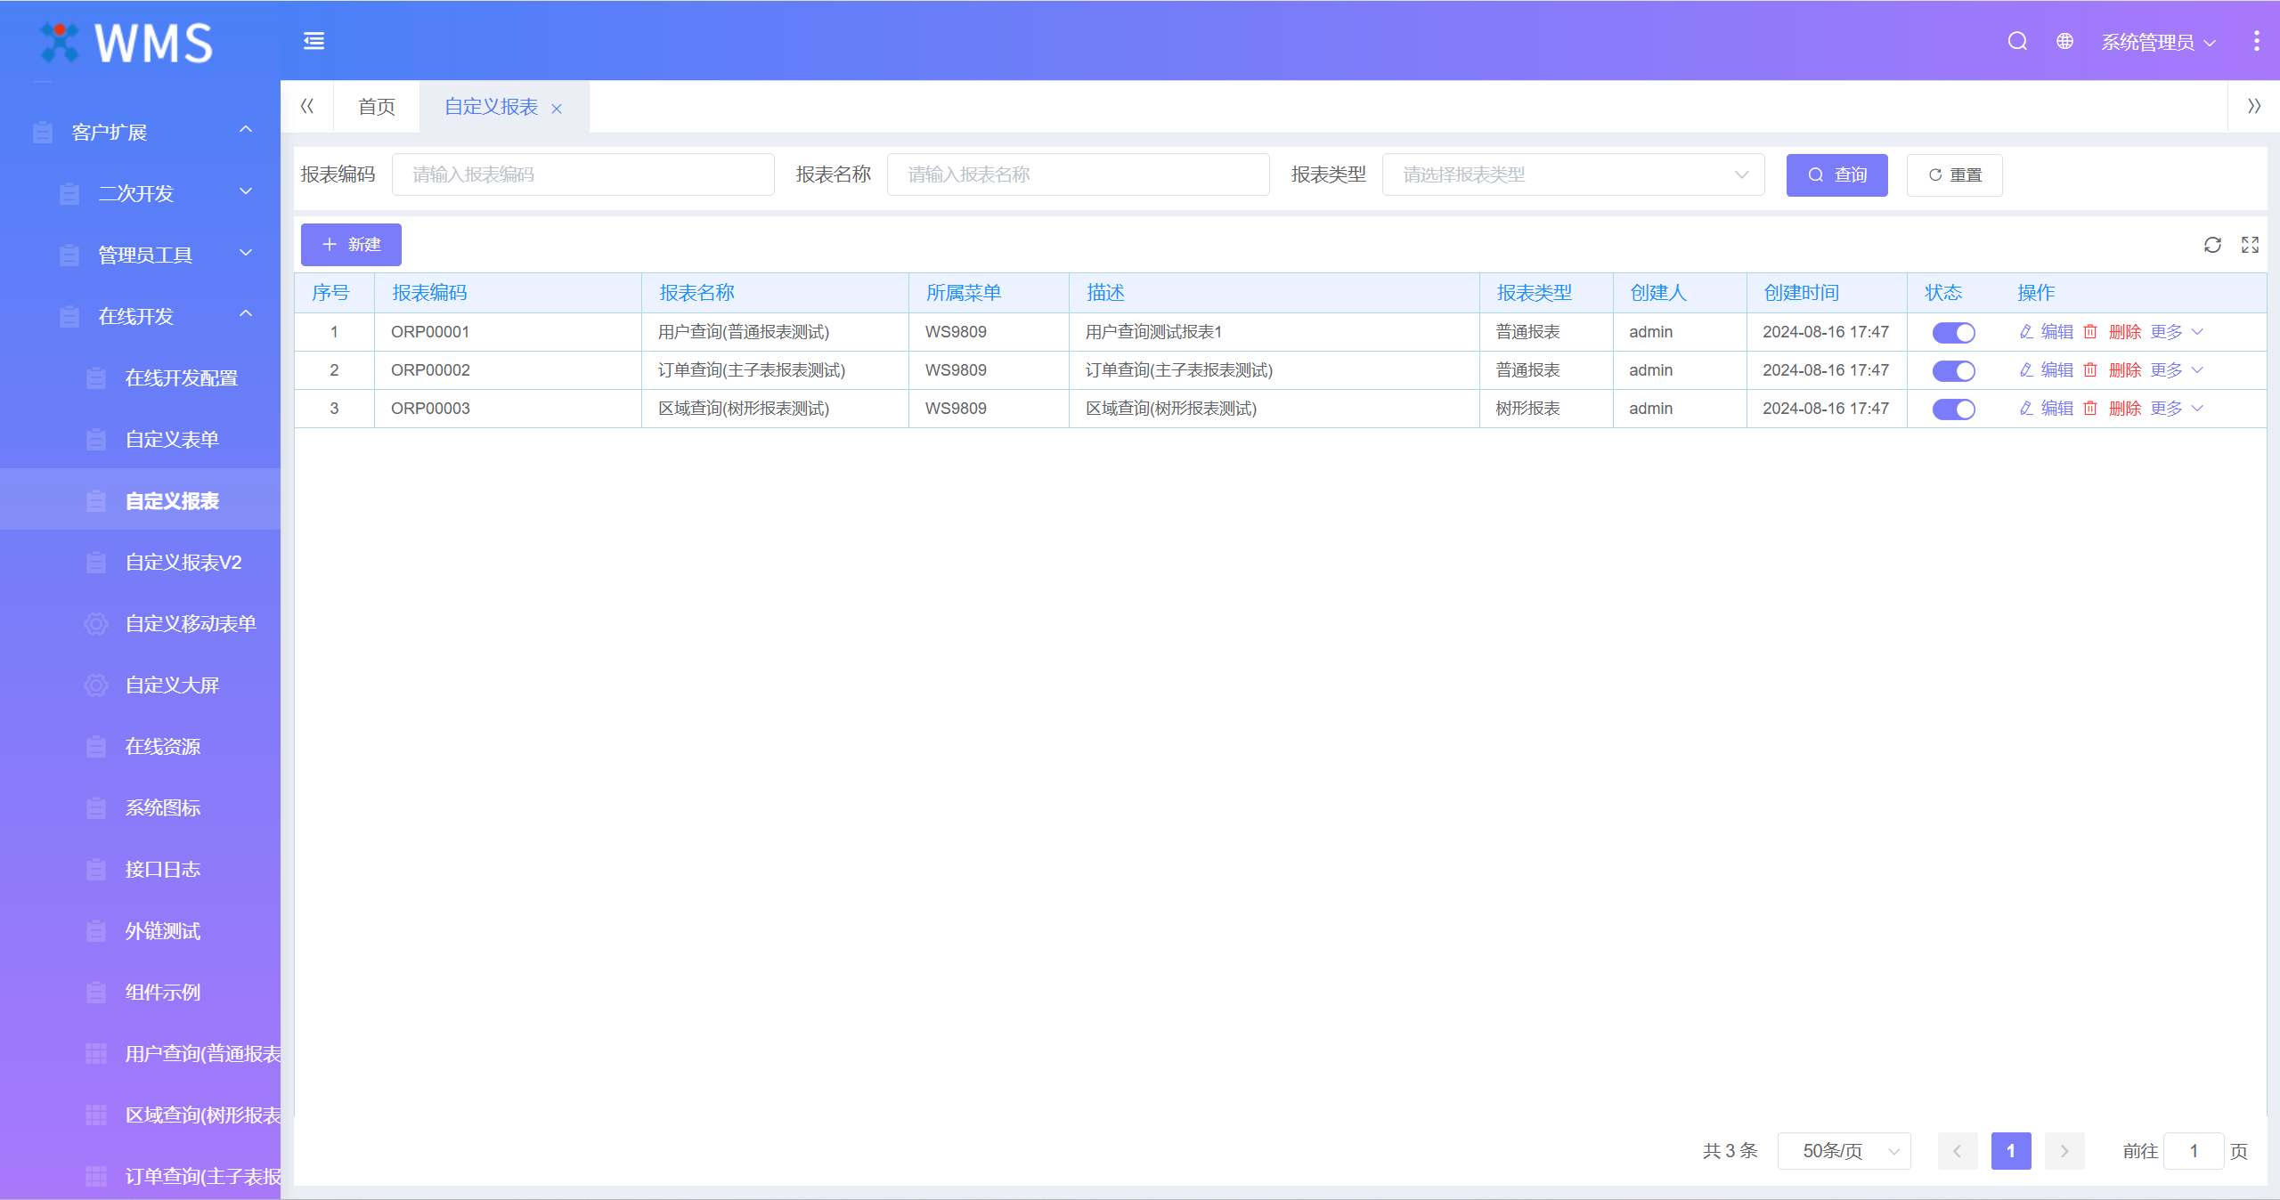Focus the 前往 page number input

tap(2194, 1151)
